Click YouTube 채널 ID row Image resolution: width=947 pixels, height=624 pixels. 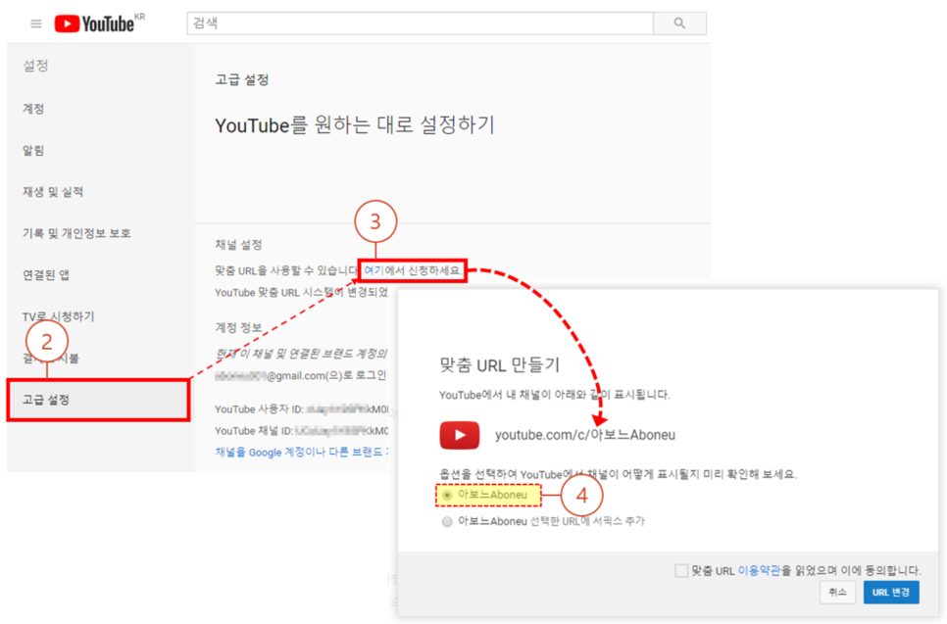click(x=302, y=431)
